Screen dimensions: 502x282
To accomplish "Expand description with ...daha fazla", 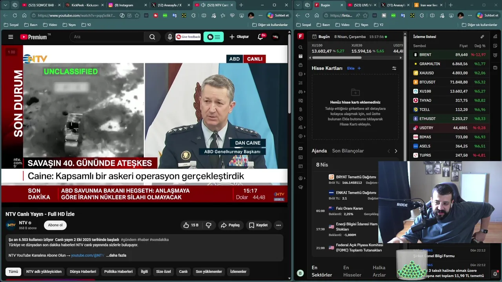I will pyautogui.click(x=116, y=255).
